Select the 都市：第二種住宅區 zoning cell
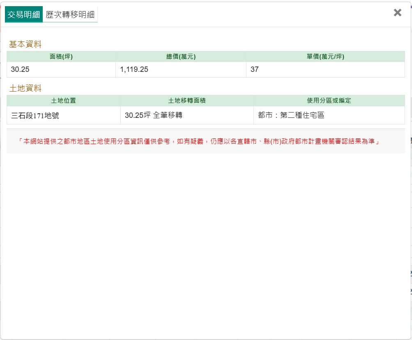 coord(291,115)
